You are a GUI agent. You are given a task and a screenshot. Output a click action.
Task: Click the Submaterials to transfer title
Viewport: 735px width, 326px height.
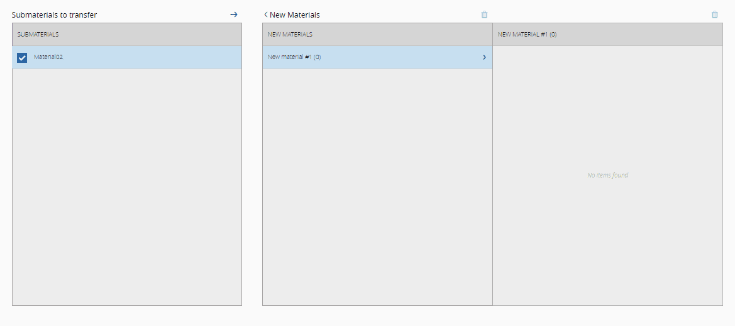click(54, 14)
